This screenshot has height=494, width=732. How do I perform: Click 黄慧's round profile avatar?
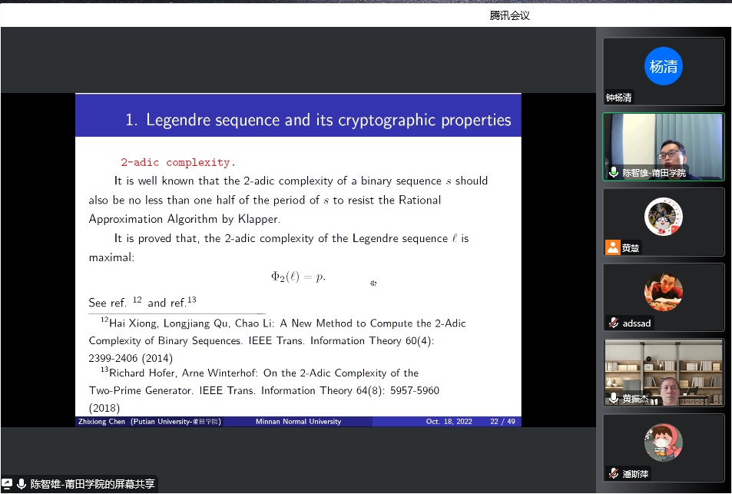[663, 216]
